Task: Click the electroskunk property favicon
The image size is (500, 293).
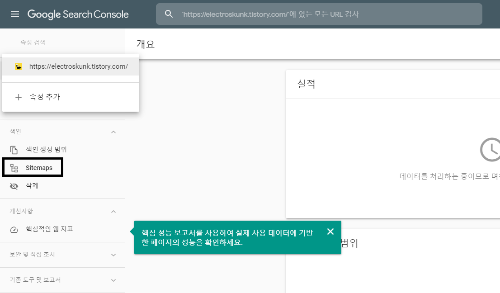Action: (19, 66)
